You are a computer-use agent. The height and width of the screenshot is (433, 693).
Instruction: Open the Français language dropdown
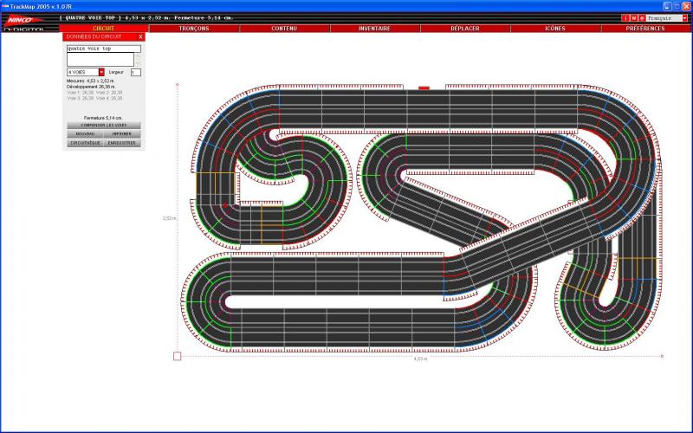(x=683, y=17)
